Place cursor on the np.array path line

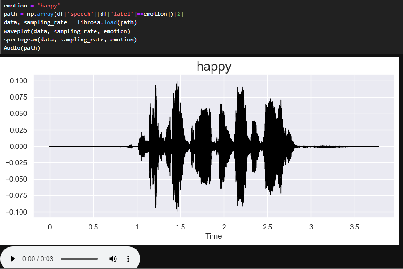click(93, 14)
